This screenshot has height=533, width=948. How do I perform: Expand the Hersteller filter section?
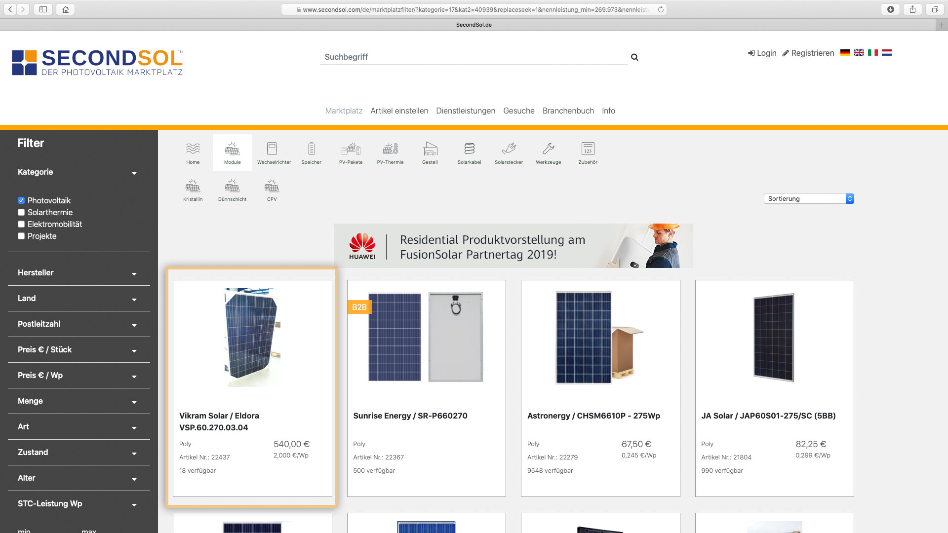click(78, 273)
